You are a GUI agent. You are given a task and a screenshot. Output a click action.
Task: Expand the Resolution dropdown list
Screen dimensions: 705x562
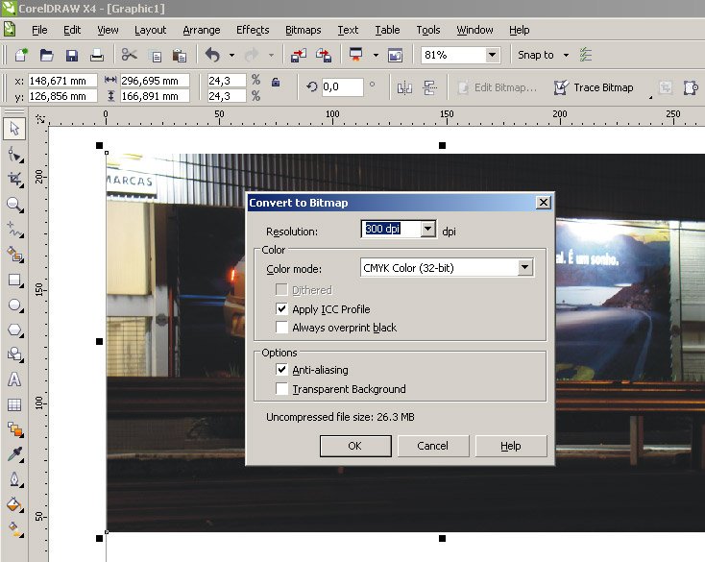coord(427,230)
